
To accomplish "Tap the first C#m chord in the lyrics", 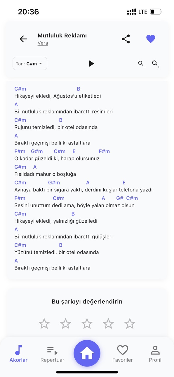I will pos(20,89).
